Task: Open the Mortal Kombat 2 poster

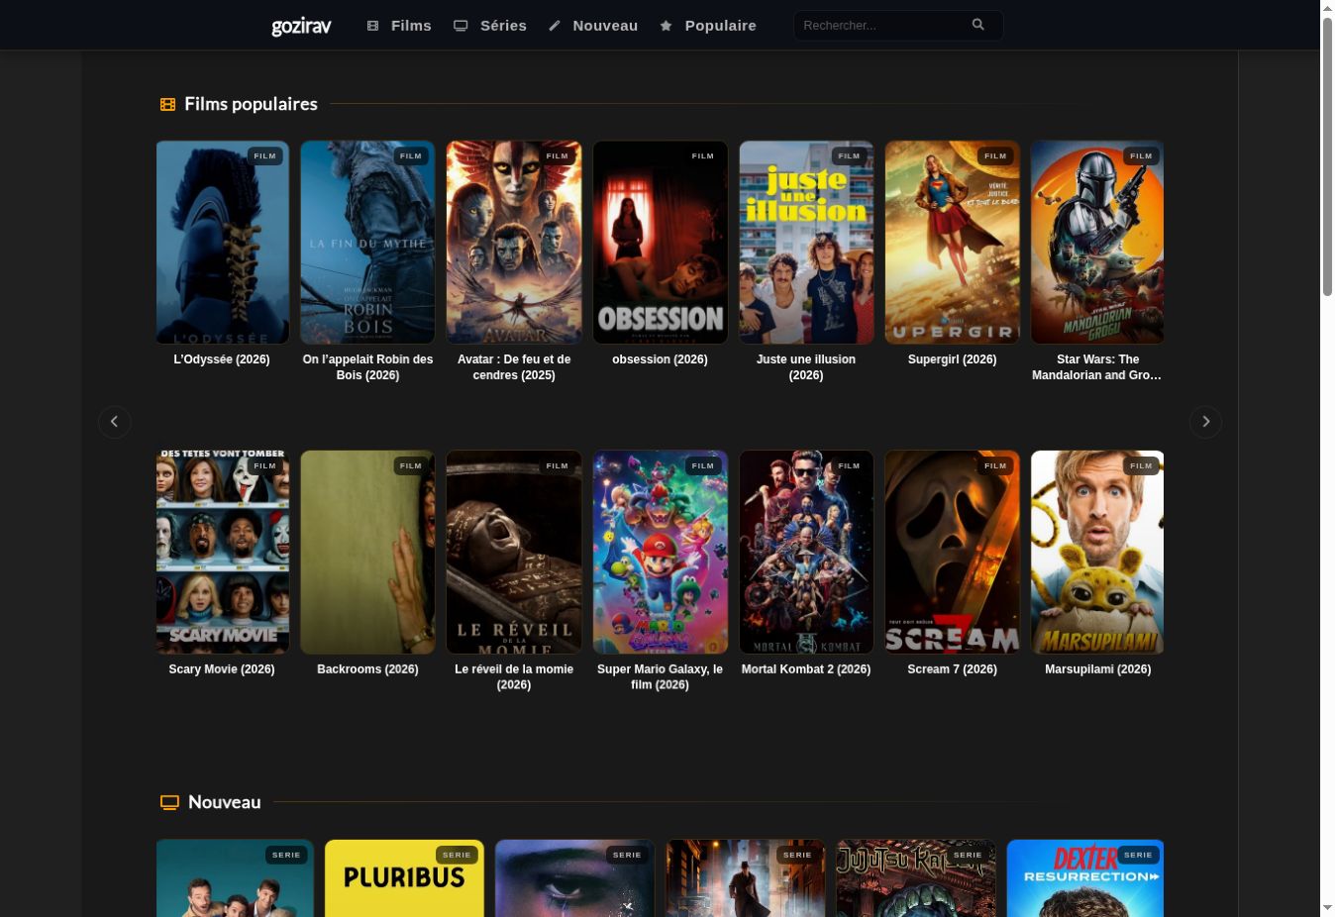Action: [x=806, y=553]
